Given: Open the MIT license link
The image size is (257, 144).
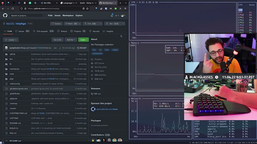Looking at the screenshot, I should [99, 63].
